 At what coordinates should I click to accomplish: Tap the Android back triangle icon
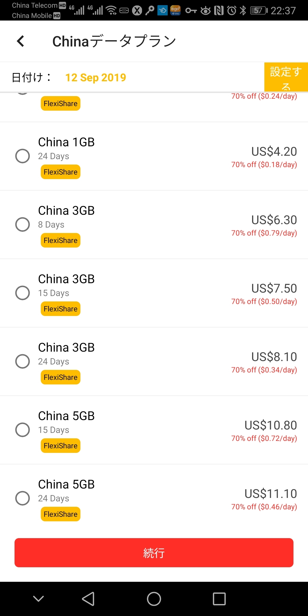click(88, 599)
